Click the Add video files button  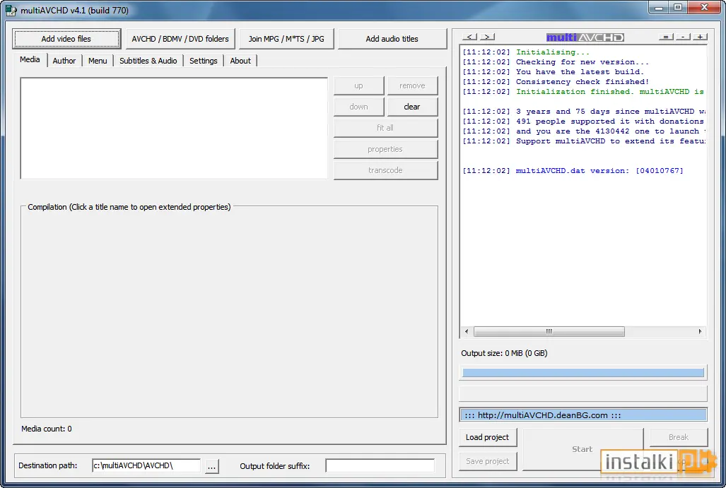point(66,39)
